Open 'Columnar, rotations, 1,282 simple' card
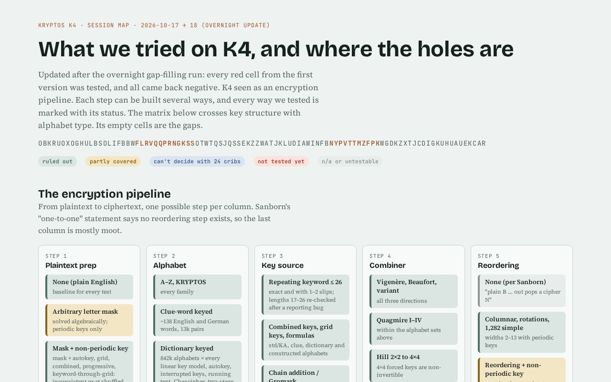The width and height of the screenshot is (611, 382). pyautogui.click(x=522, y=332)
